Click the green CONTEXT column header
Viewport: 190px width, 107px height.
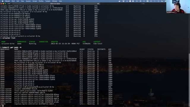(97, 42)
